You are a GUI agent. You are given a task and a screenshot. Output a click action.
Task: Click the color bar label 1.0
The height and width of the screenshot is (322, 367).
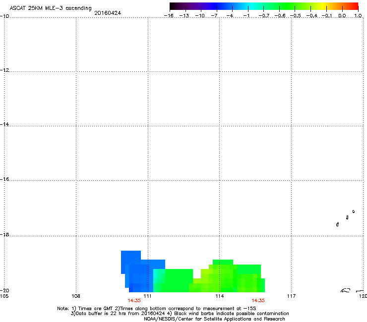tap(358, 16)
